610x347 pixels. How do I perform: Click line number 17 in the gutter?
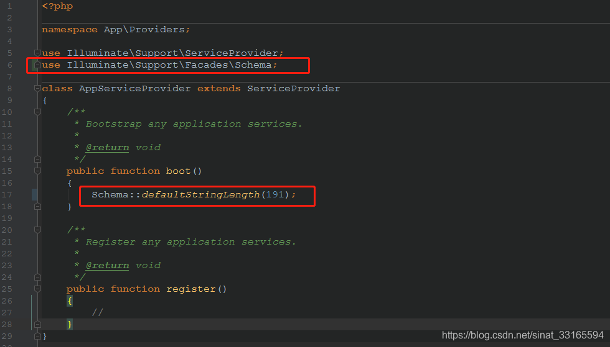click(7, 194)
